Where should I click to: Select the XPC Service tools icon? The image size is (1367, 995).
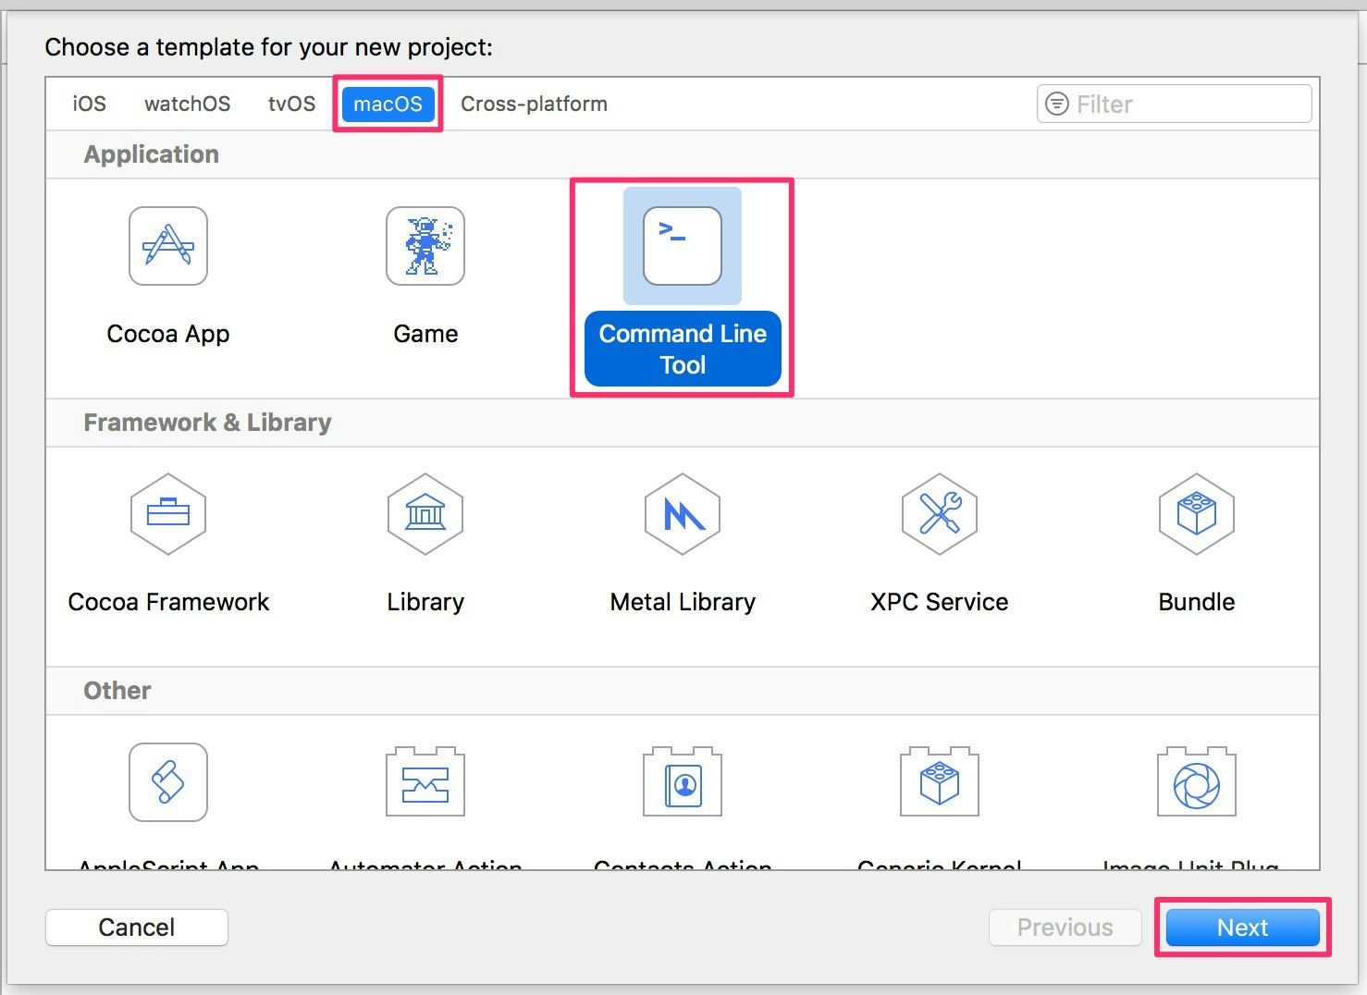(x=940, y=514)
